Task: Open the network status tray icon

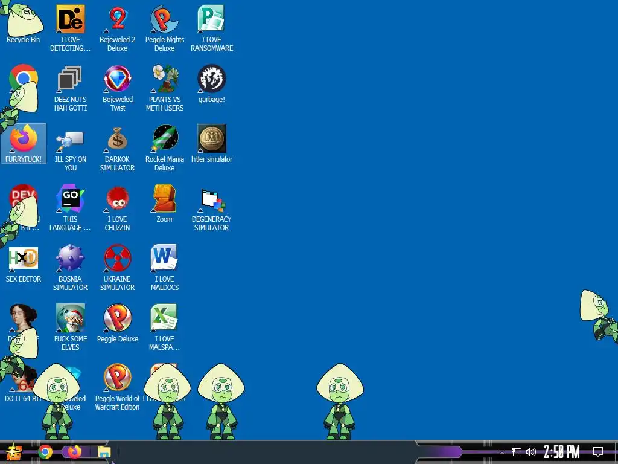Action: point(517,452)
